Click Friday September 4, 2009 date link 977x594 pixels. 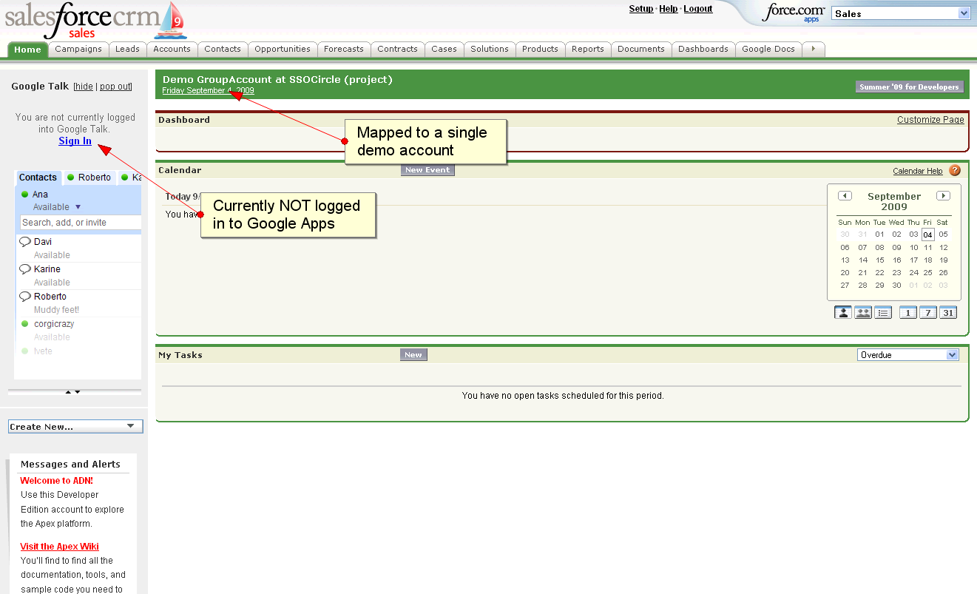pos(209,90)
